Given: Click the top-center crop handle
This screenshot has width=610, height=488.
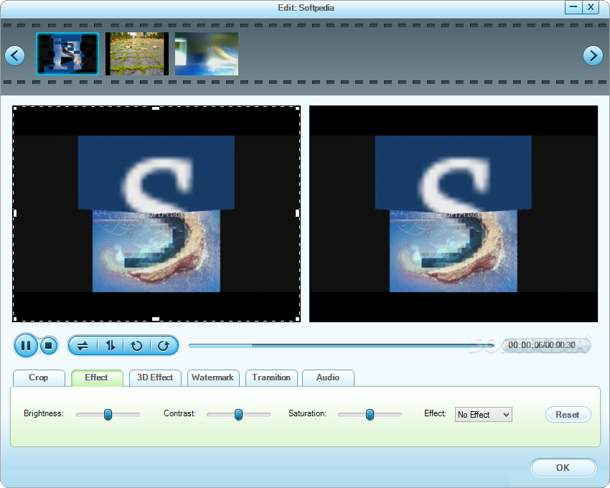Looking at the screenshot, I should tap(156, 108).
